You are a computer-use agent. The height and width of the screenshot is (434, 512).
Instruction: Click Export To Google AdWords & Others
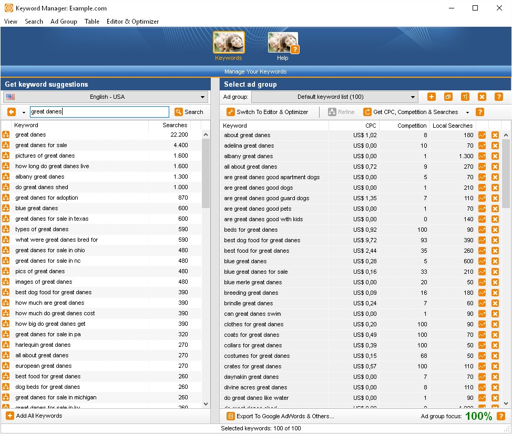tap(280, 416)
